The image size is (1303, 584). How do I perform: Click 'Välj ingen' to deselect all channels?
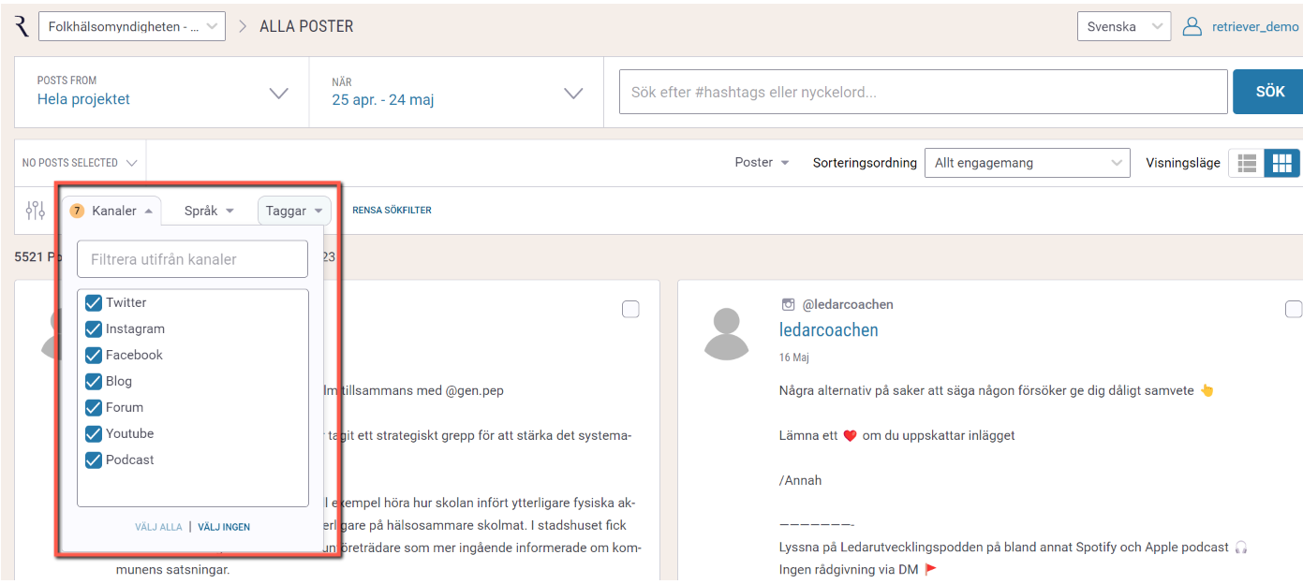click(x=224, y=527)
